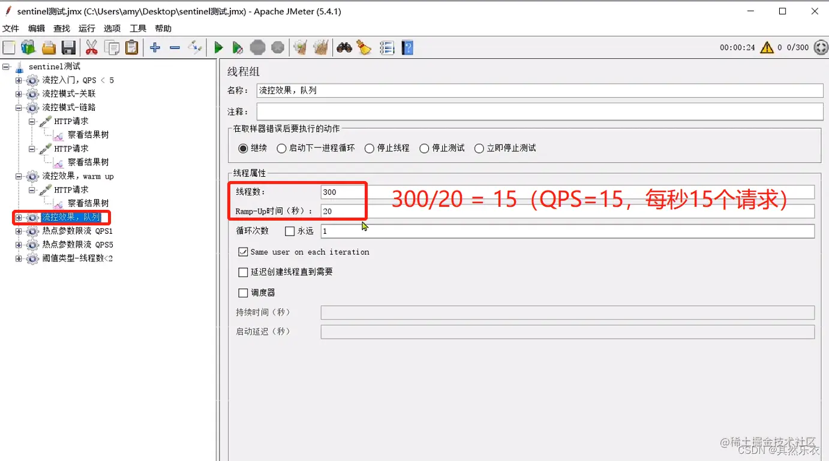
Task: Open Search with binoculars icon
Action: (344, 47)
